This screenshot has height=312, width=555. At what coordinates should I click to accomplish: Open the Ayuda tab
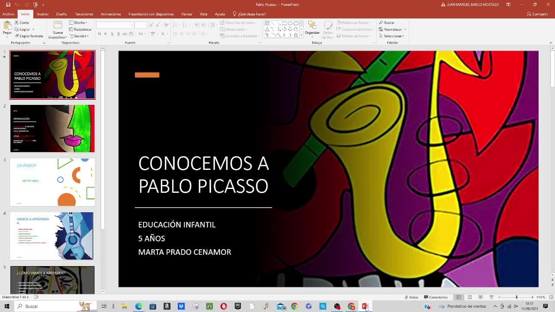220,14
